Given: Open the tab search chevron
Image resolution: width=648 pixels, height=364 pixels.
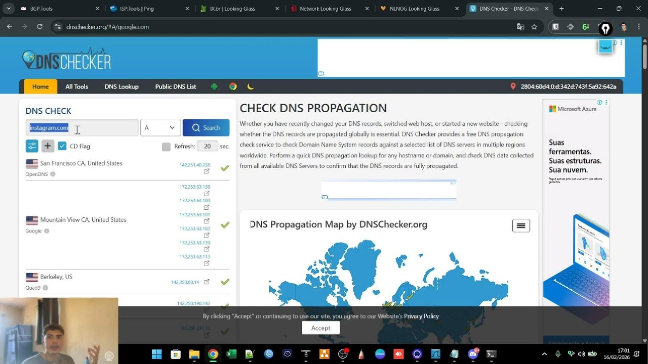Looking at the screenshot, I should (x=9, y=9).
